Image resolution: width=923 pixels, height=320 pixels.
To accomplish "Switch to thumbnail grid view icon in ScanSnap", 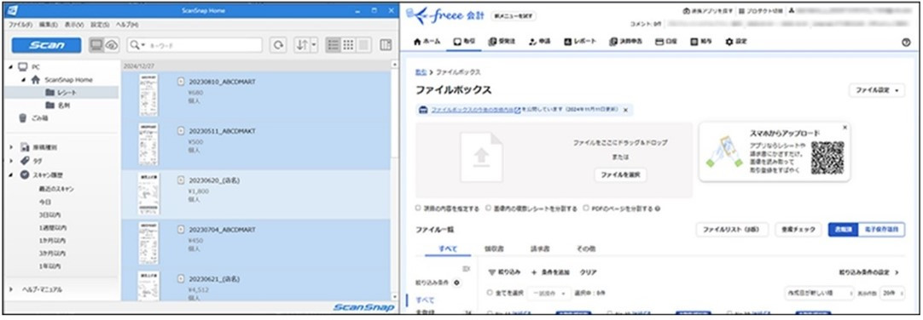I will click(x=349, y=45).
